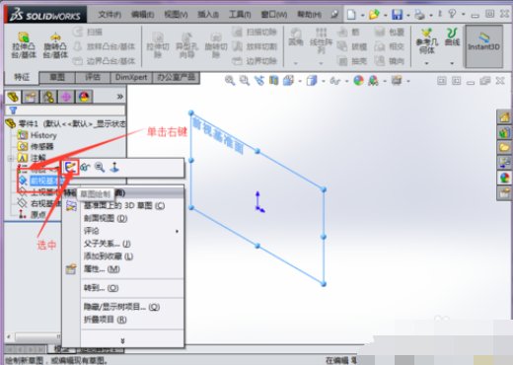Click the Display Style cube icon

311,80
